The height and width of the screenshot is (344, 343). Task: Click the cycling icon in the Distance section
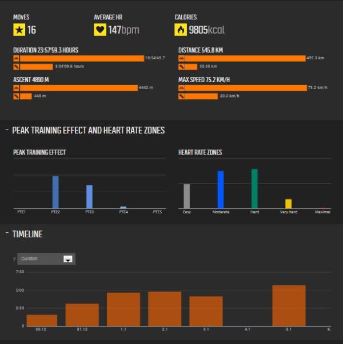click(x=181, y=58)
